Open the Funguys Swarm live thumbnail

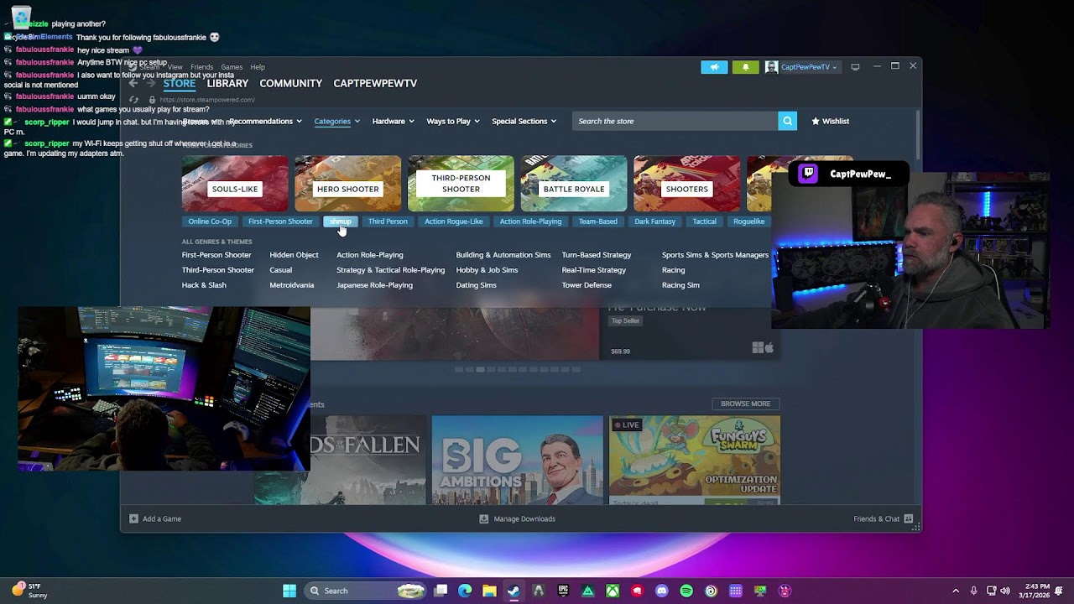[x=695, y=461]
